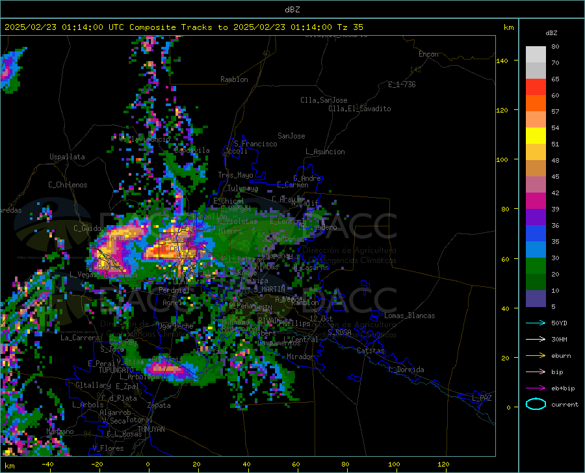Click the cyan current ellipse icon

point(536,404)
